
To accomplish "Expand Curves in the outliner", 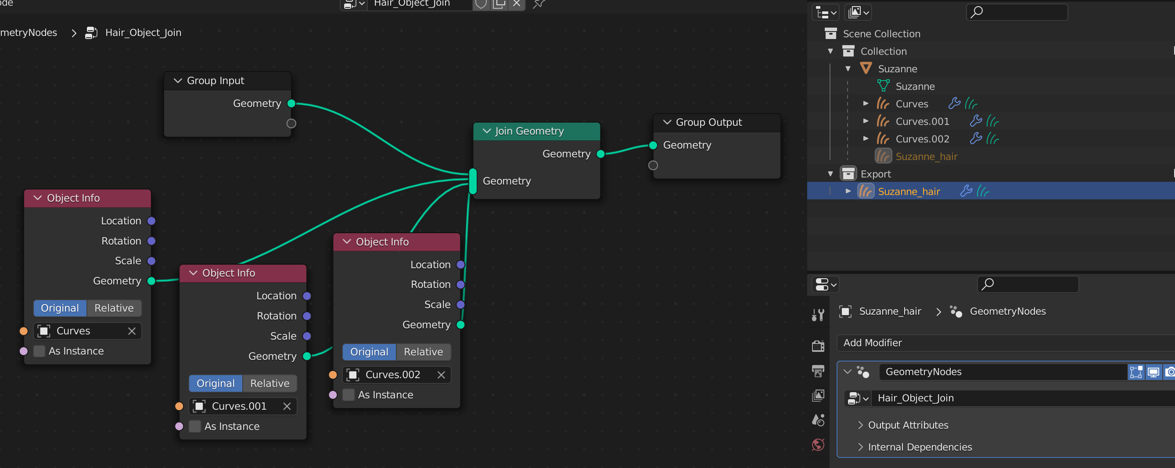I will pos(866,104).
